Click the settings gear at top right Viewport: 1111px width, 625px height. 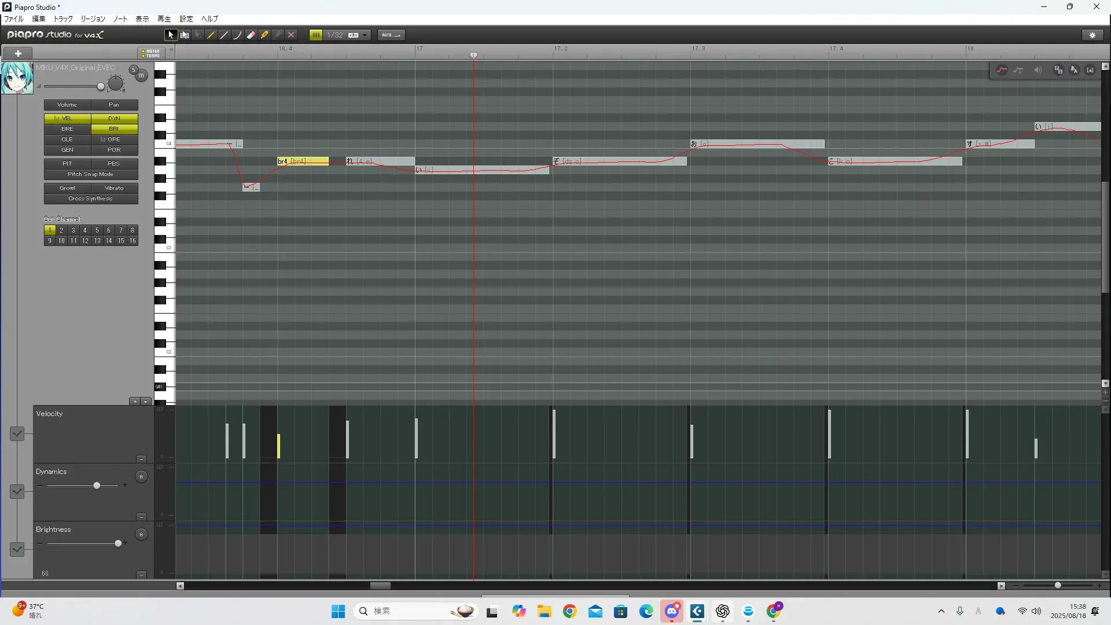click(1092, 35)
